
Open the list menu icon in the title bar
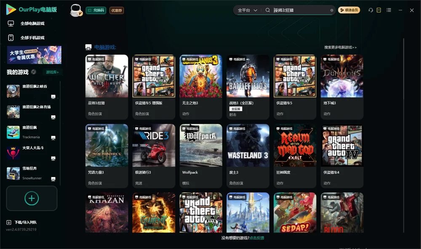click(389, 10)
